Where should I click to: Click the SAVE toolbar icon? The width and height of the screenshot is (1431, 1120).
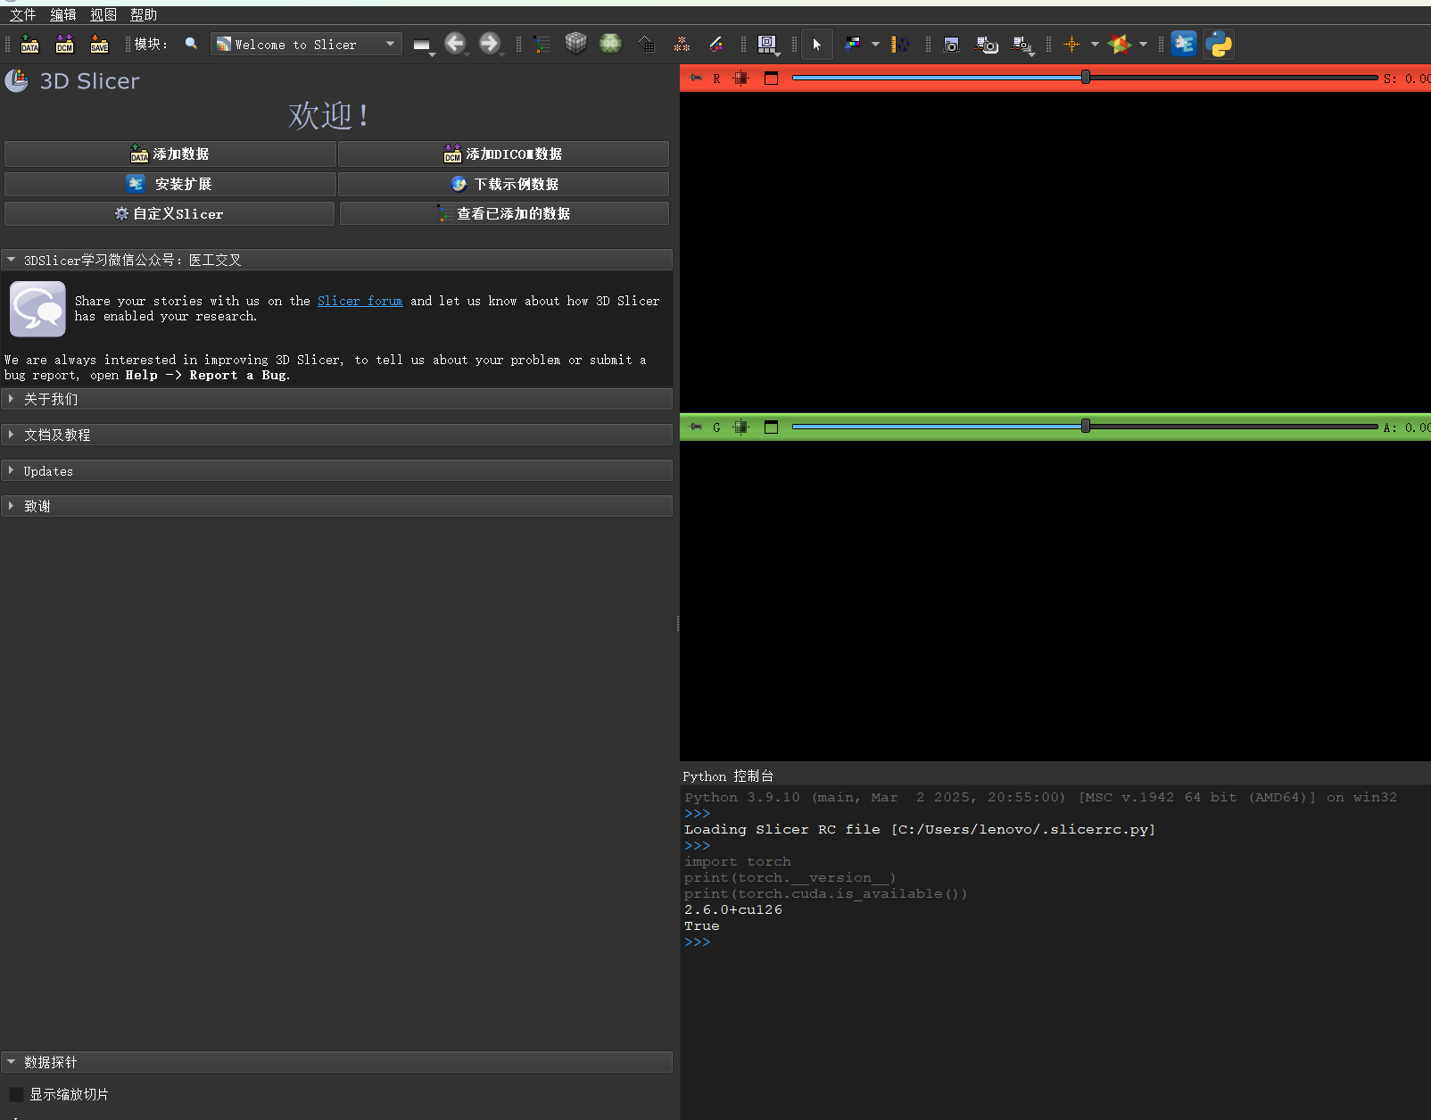point(99,44)
